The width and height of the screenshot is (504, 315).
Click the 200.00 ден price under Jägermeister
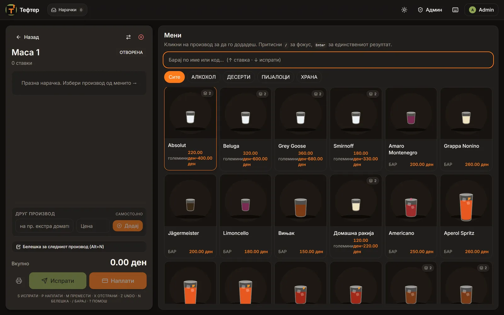pyautogui.click(x=201, y=251)
